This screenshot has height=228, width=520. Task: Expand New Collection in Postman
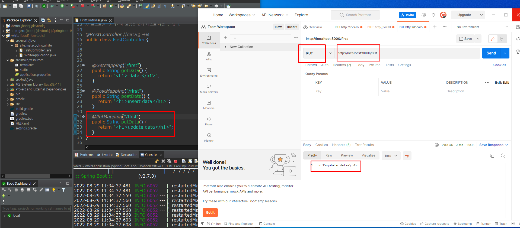point(225,47)
